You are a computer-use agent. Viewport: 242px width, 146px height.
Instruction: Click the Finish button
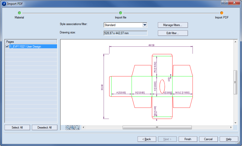(x=188, y=139)
